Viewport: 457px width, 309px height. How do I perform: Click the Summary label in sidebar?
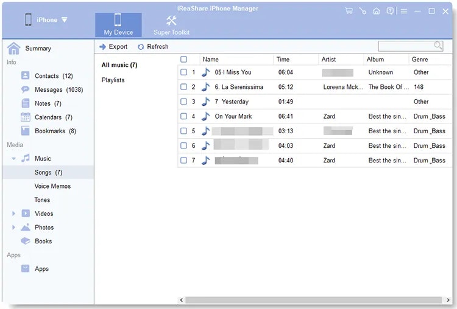[x=38, y=48]
